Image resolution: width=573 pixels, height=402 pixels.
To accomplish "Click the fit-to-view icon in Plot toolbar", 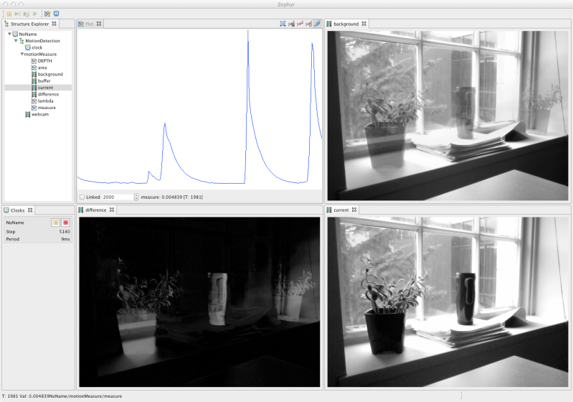I will coord(283,24).
